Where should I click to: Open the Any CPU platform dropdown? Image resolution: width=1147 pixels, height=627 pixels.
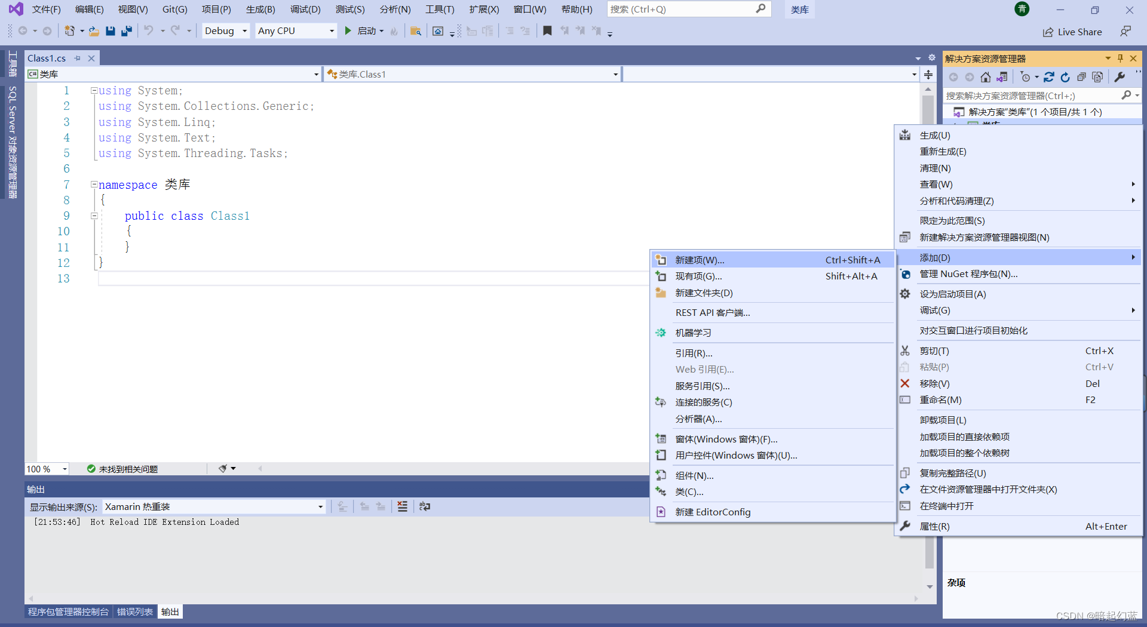[295, 30]
